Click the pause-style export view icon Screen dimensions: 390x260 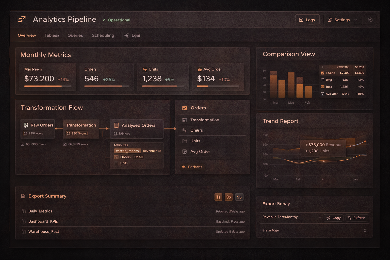pos(218,197)
